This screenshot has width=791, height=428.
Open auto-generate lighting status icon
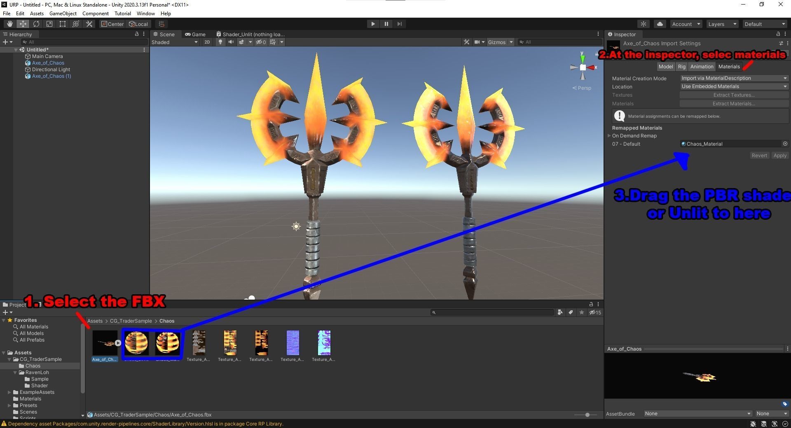coord(775,423)
